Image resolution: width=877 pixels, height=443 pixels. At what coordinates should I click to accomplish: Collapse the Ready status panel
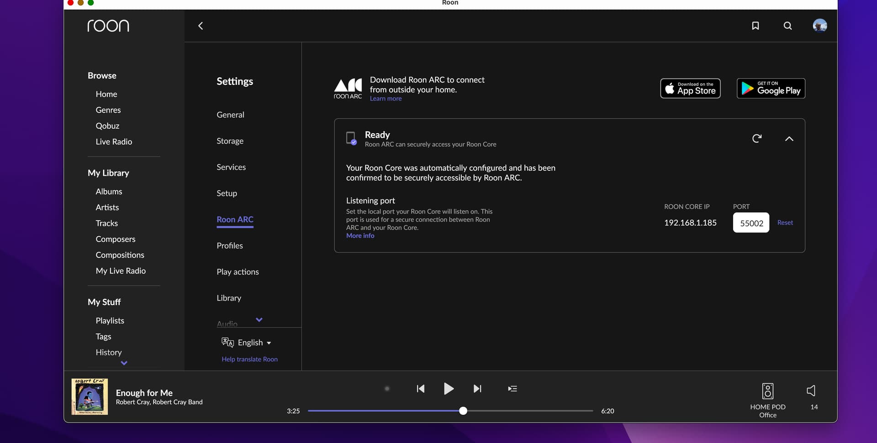[789, 139]
